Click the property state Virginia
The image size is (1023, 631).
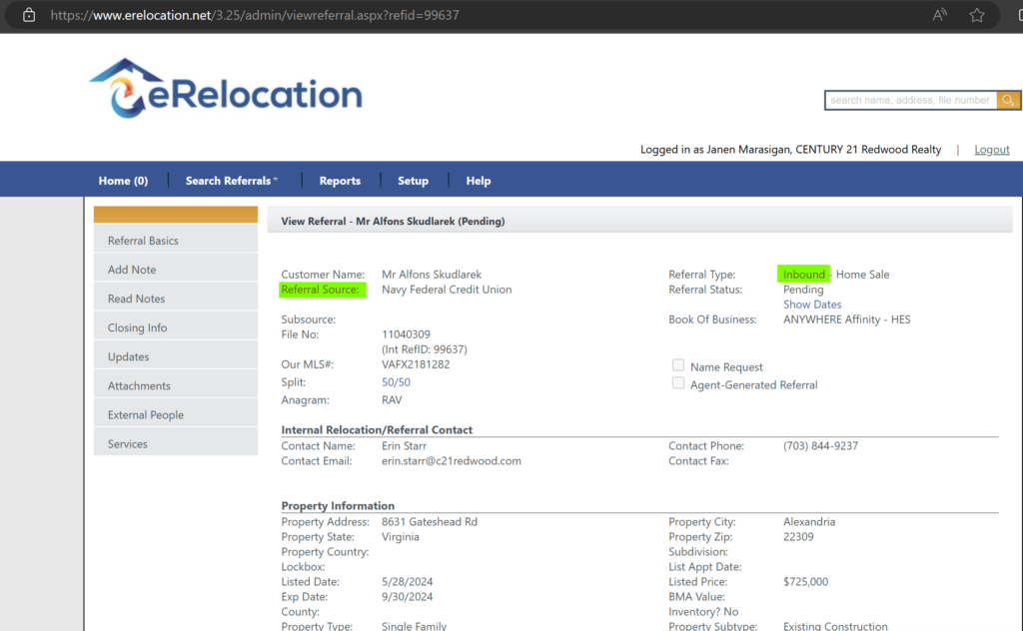[401, 536]
